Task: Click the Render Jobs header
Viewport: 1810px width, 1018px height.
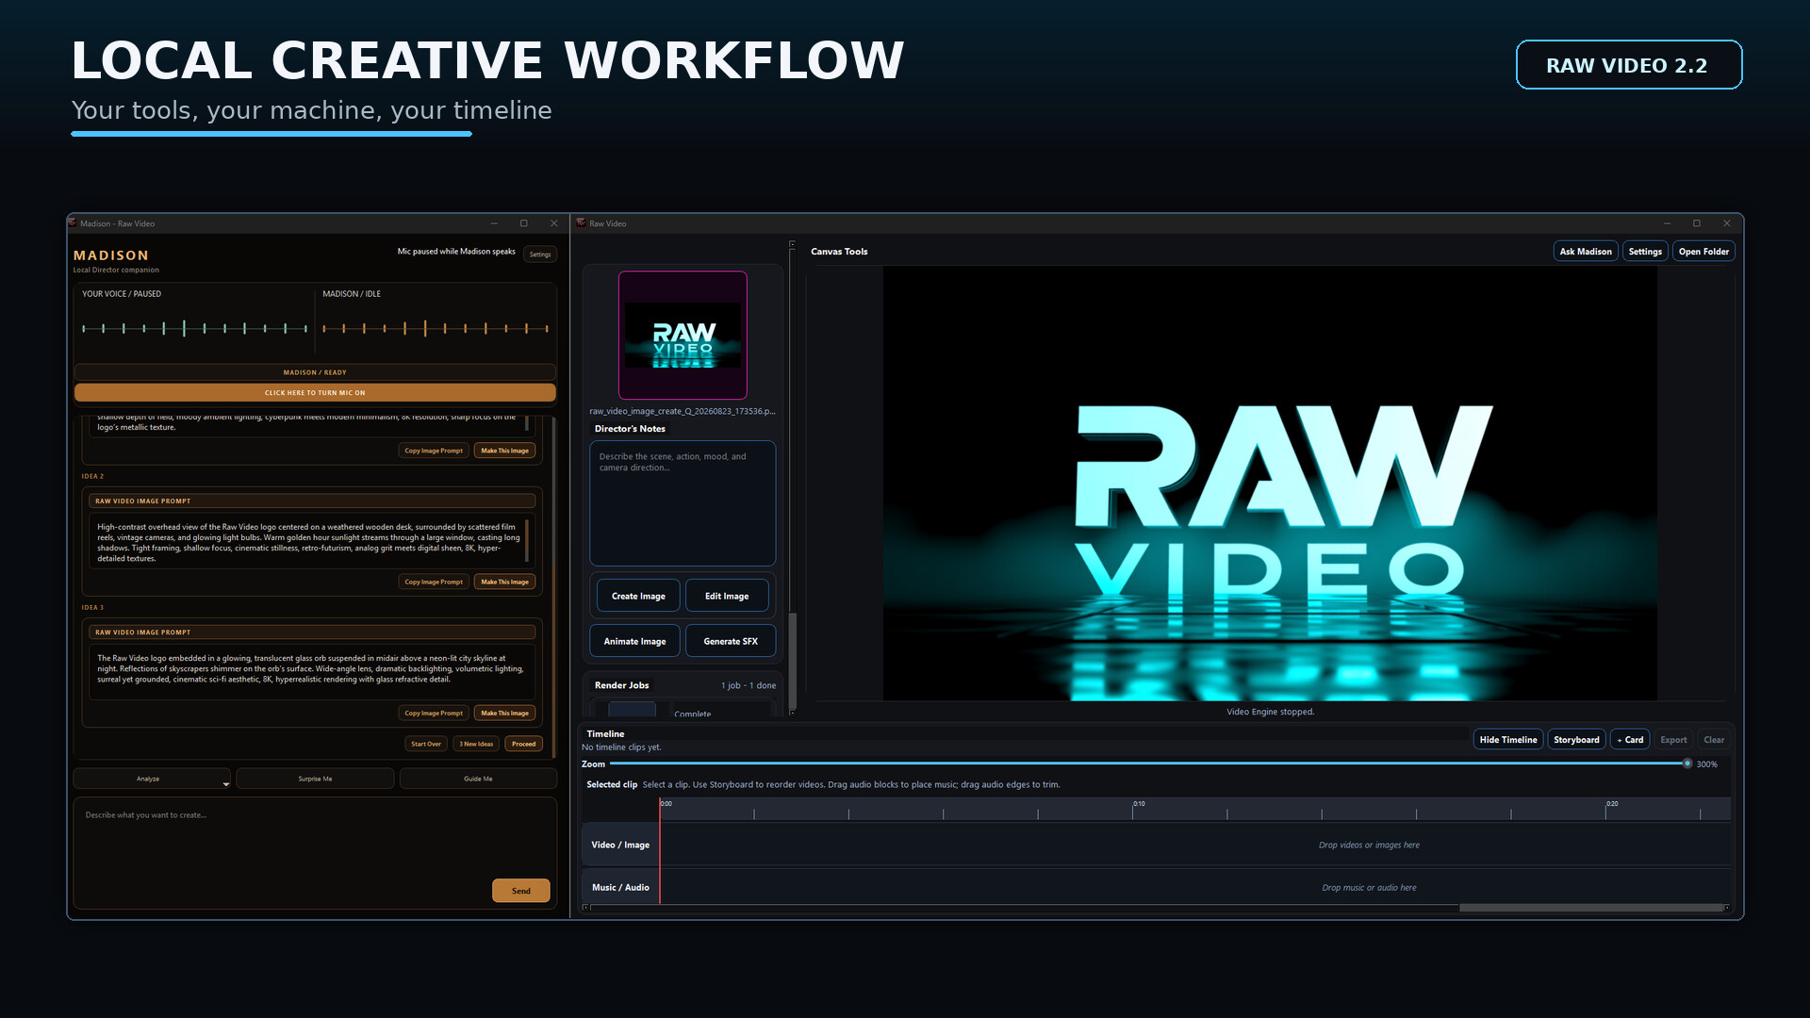Action: pyautogui.click(x=622, y=685)
